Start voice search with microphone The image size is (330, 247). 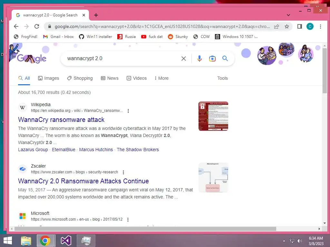(x=199, y=59)
